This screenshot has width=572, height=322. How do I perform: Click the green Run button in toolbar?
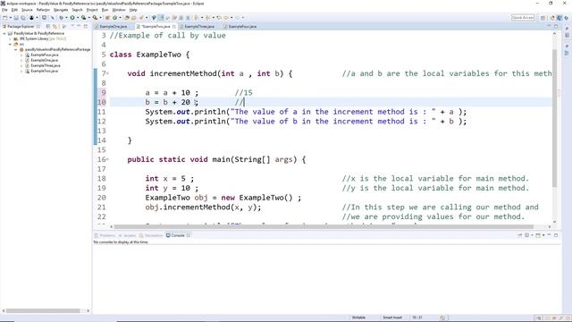tap(72, 18)
